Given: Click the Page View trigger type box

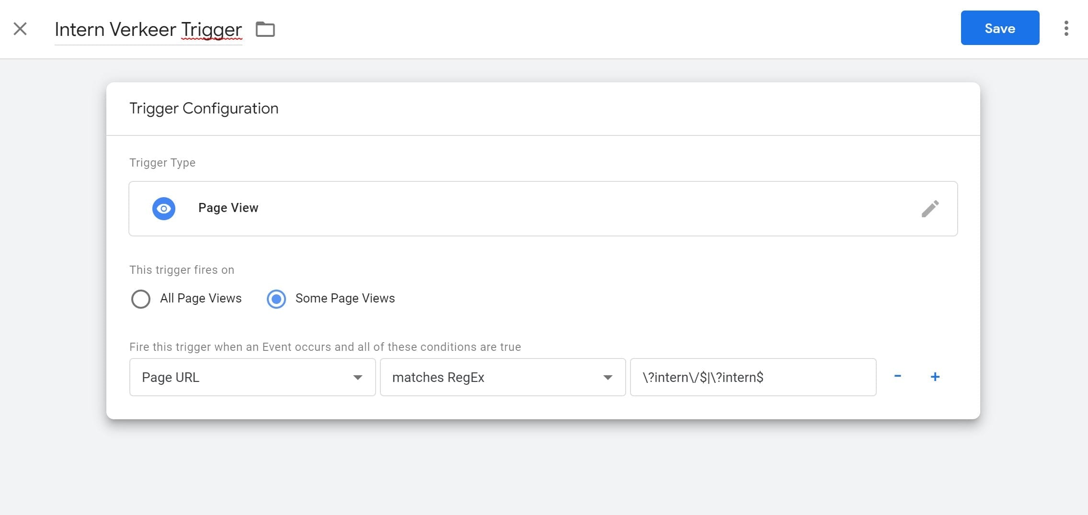Looking at the screenshot, I should (x=543, y=209).
